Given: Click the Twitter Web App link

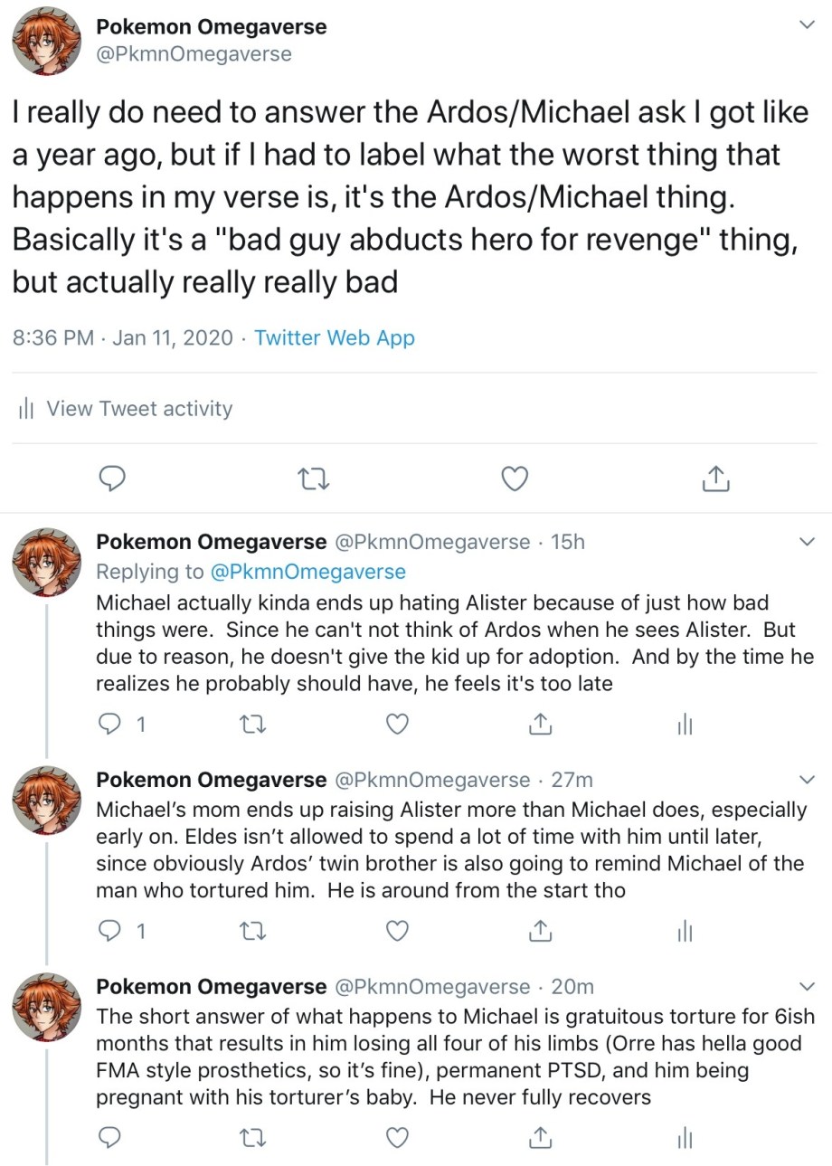Looking at the screenshot, I should 335,338.
